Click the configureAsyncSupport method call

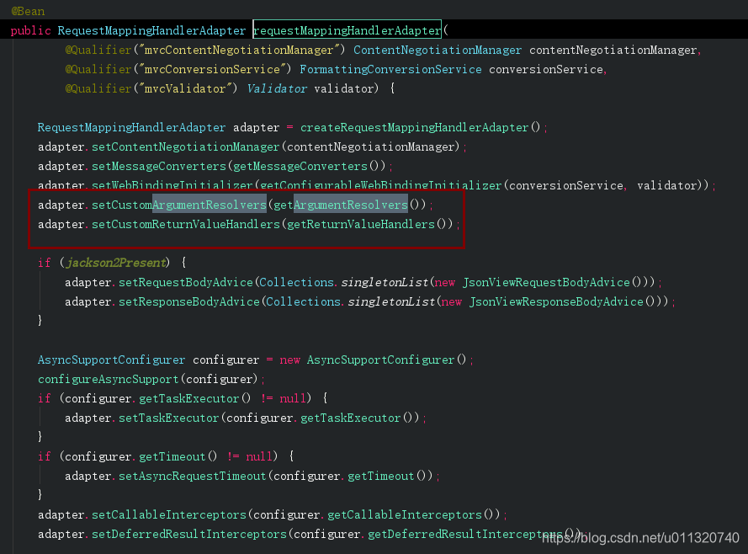coord(111,379)
